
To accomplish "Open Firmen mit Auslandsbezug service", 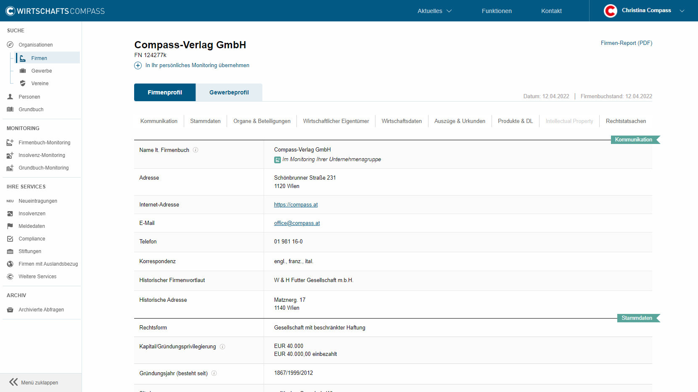I will 48,264.
